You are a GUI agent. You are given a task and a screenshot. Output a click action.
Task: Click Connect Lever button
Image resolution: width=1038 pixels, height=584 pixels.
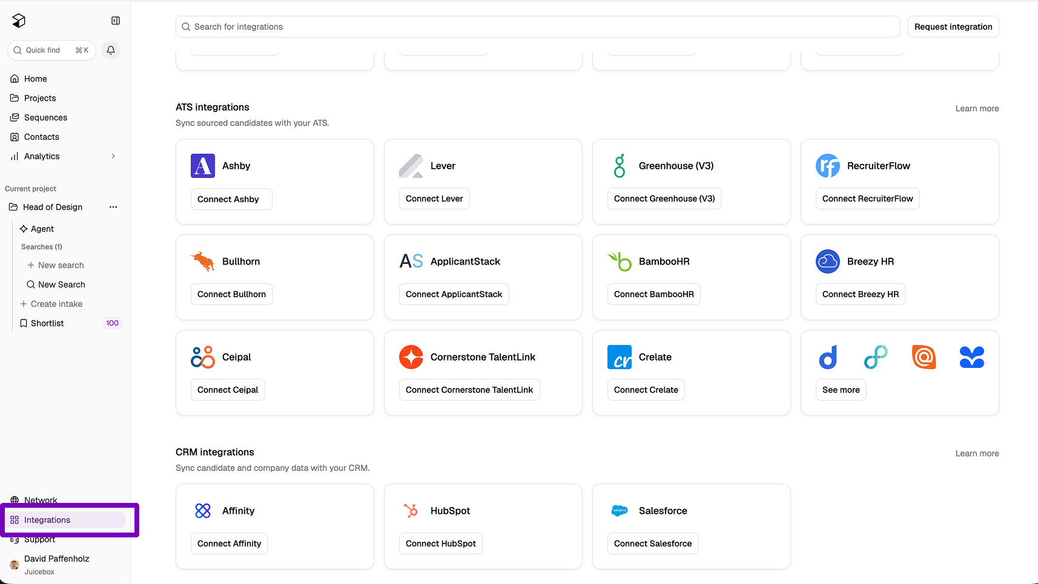coord(434,198)
